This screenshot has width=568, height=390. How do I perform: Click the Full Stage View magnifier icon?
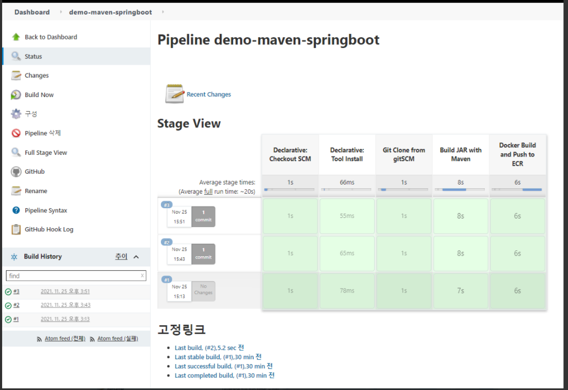(x=16, y=152)
